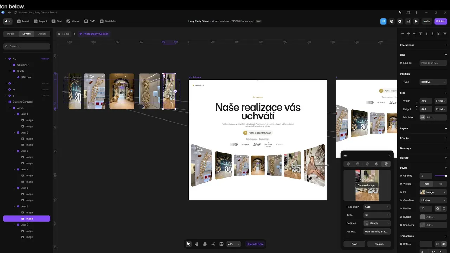Remove the image fill with the x icon
The height and width of the screenshot is (253, 450).
point(445,192)
